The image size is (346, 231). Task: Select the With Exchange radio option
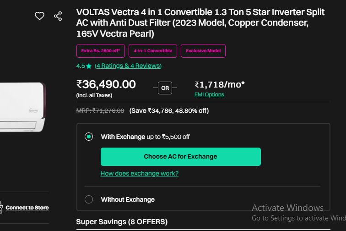click(x=89, y=137)
